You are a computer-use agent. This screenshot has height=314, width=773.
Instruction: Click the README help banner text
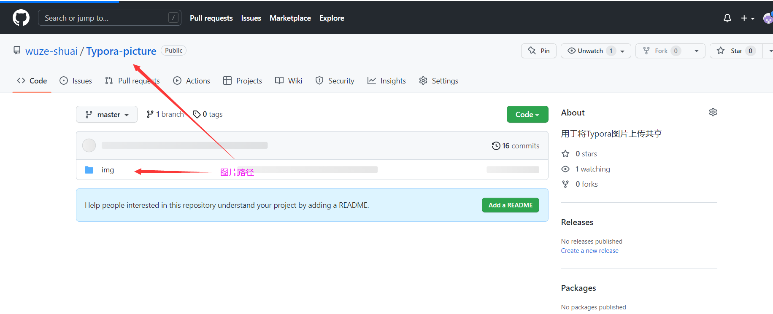pos(227,205)
